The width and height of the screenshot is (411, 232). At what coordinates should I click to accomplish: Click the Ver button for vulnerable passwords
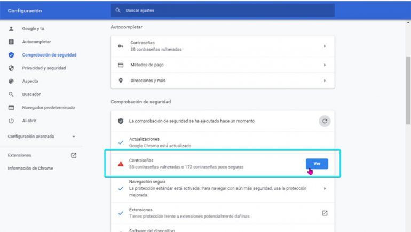pyautogui.click(x=317, y=164)
